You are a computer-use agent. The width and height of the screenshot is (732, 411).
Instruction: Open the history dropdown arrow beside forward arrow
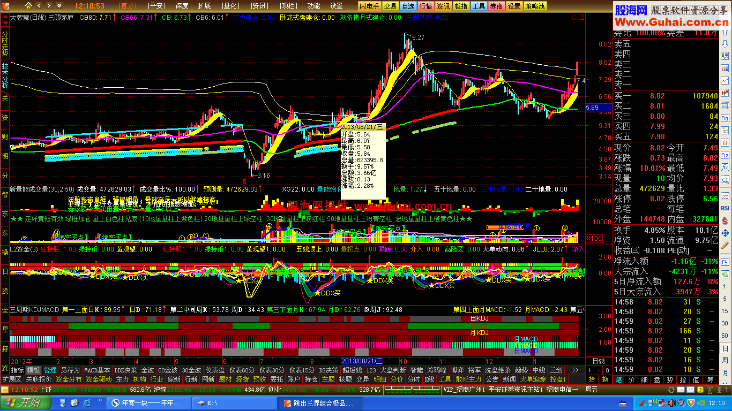tap(59, 5)
